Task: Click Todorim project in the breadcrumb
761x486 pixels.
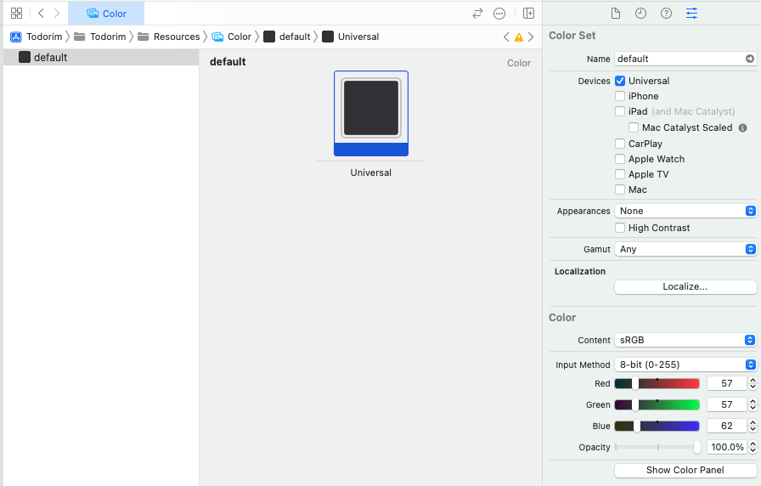Action: pos(37,37)
